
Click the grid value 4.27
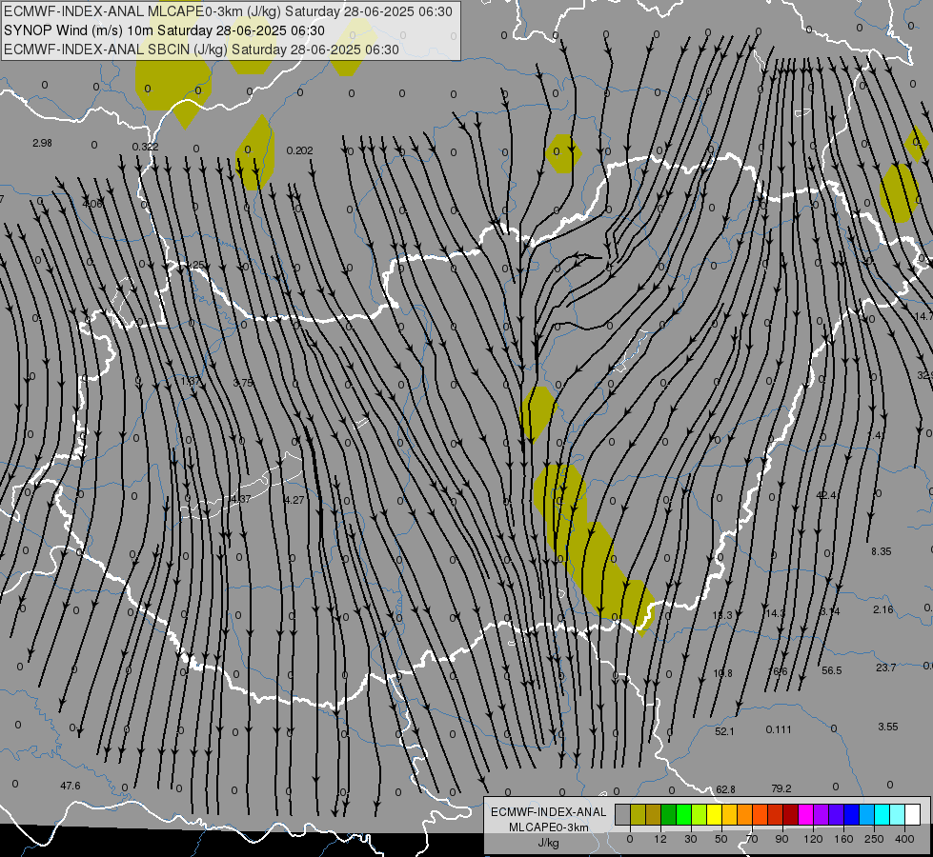(294, 500)
